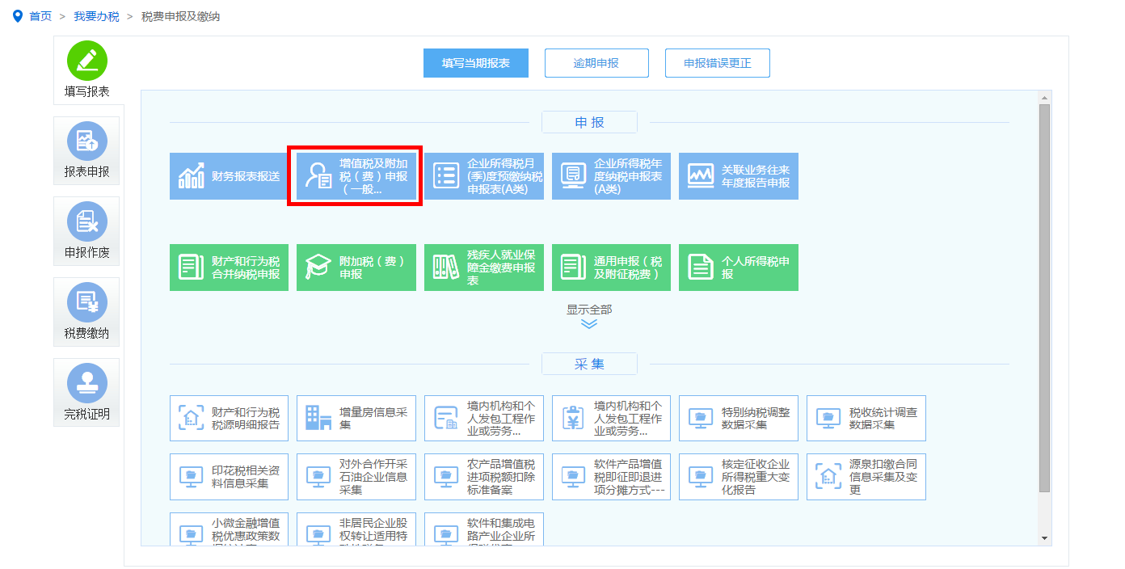Open 增值税及附加税（费）申报
The image size is (1125, 569).
(x=356, y=175)
